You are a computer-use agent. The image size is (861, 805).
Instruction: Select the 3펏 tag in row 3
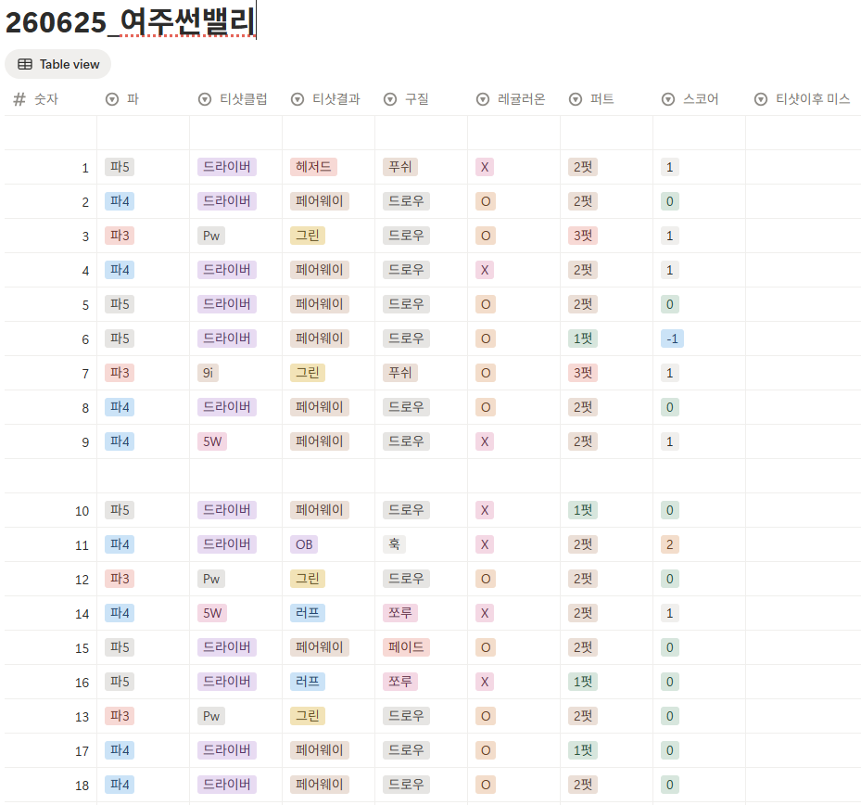point(583,236)
